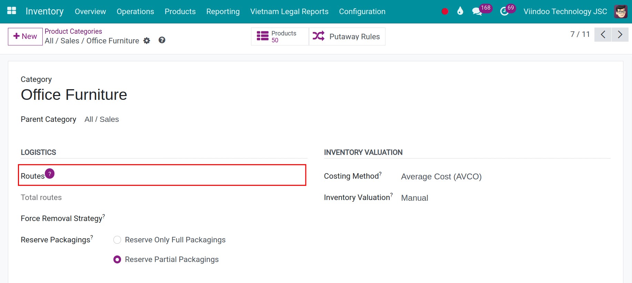Edit the Office Furniture category name field

coord(74,95)
